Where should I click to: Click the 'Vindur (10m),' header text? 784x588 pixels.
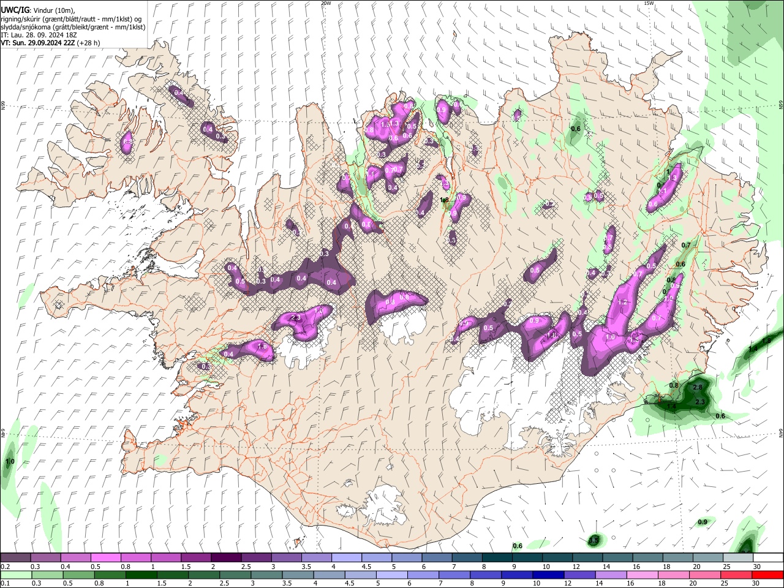click(55, 10)
